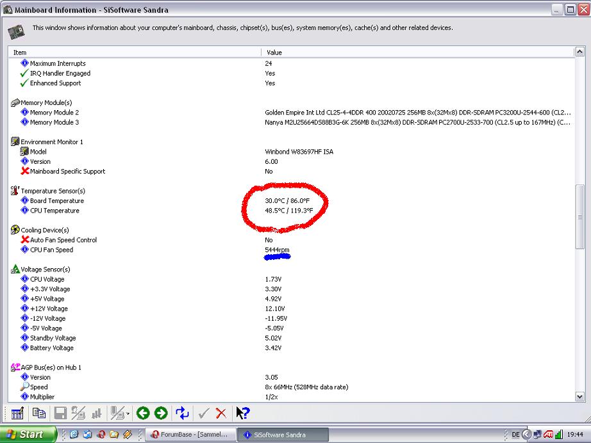This screenshot has width=591, height=443.
Task: Select the -12V Voltage row
Action: pos(291,318)
